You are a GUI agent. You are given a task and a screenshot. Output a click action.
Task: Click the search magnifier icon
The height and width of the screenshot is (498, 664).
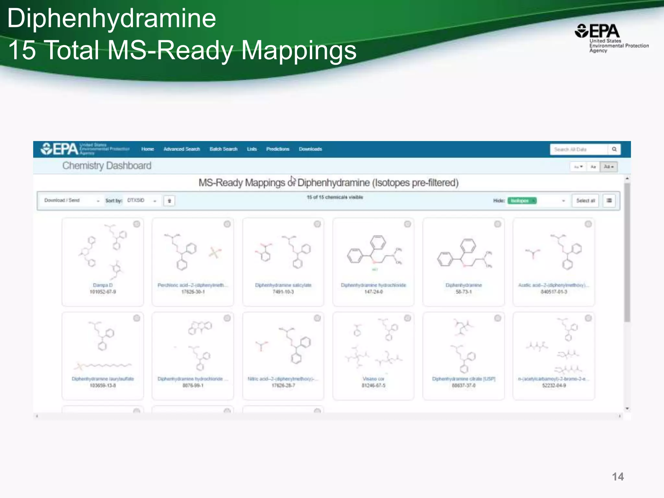pos(614,149)
